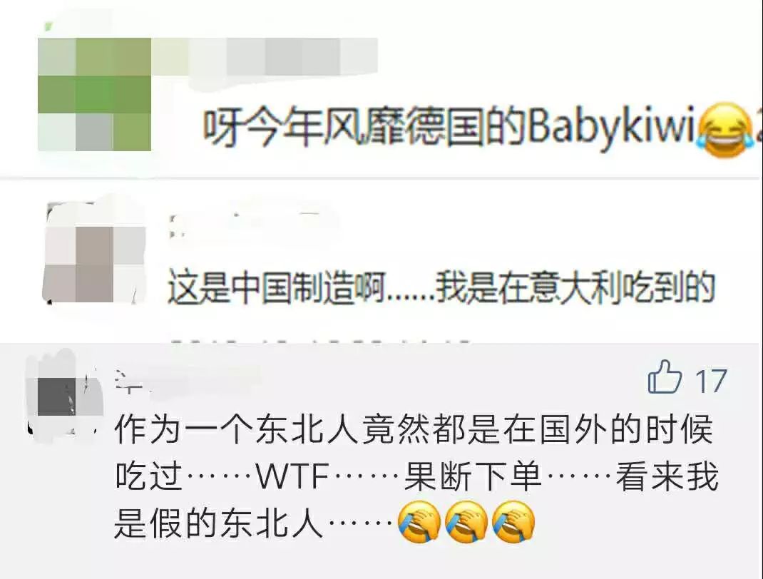The image size is (763, 579).
Task: Open the green pixelated avatar of first commenter
Action: tap(94, 94)
